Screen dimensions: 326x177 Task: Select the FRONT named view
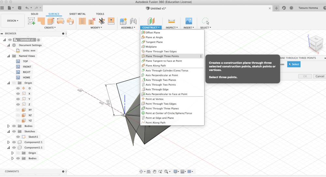coord(27,67)
